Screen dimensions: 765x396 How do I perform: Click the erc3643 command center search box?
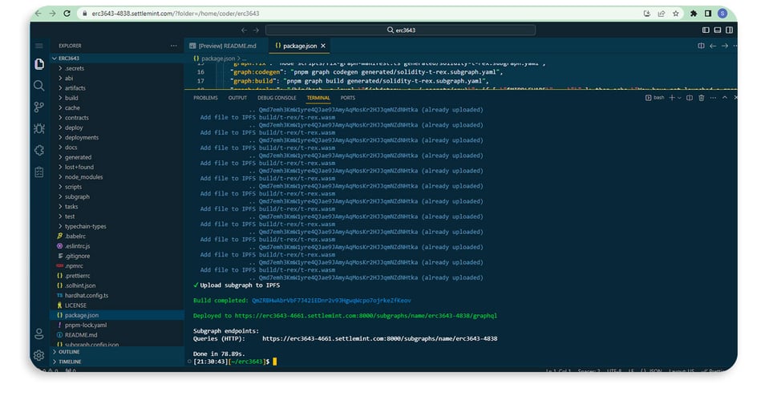point(400,30)
